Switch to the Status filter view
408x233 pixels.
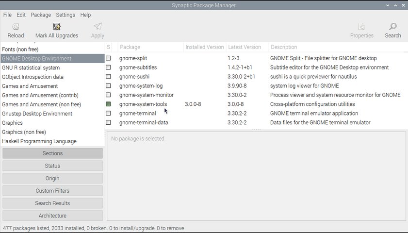click(52, 166)
